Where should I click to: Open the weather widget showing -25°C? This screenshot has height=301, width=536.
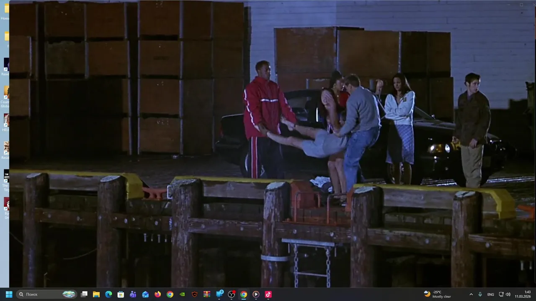point(438,294)
